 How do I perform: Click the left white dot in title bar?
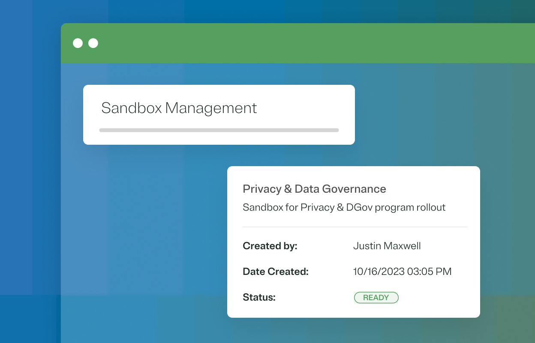coord(78,43)
